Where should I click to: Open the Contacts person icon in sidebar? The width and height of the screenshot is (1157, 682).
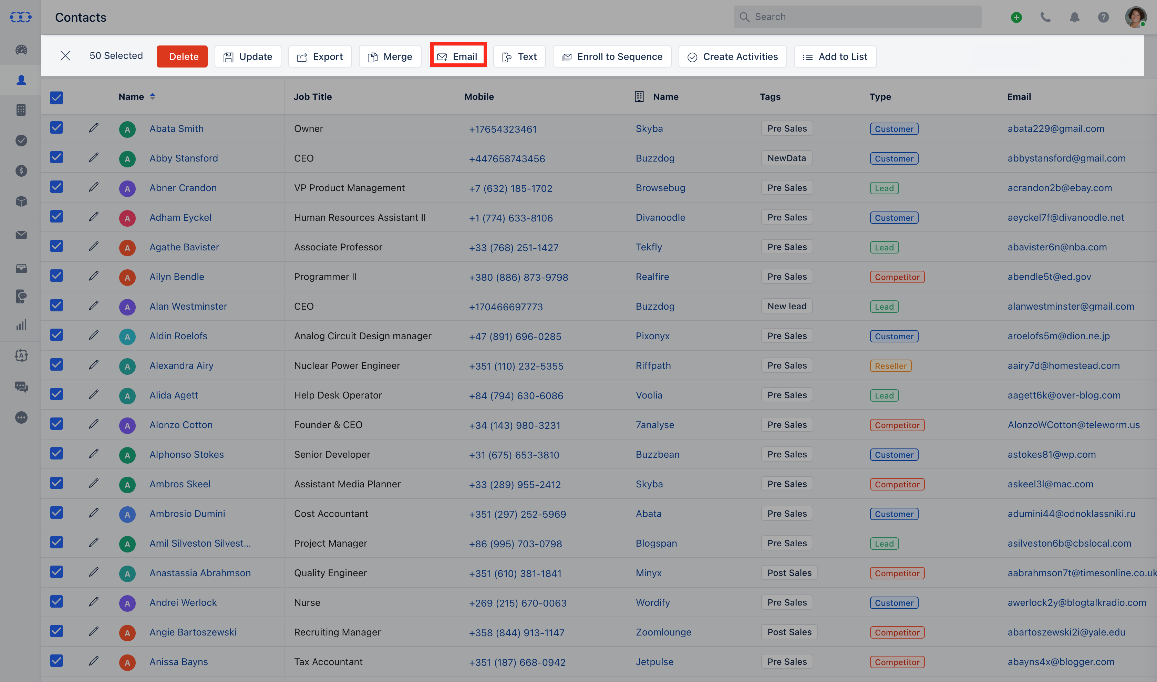click(21, 80)
